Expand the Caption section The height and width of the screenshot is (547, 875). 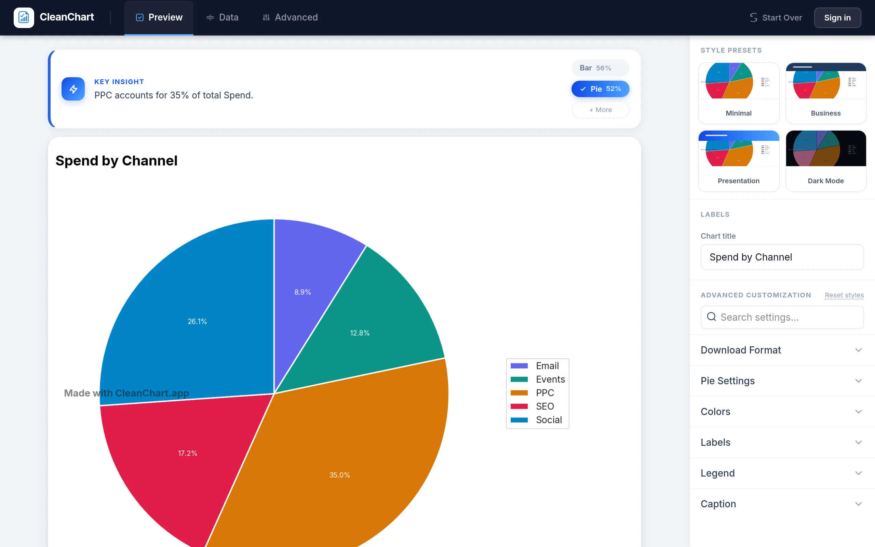(782, 504)
